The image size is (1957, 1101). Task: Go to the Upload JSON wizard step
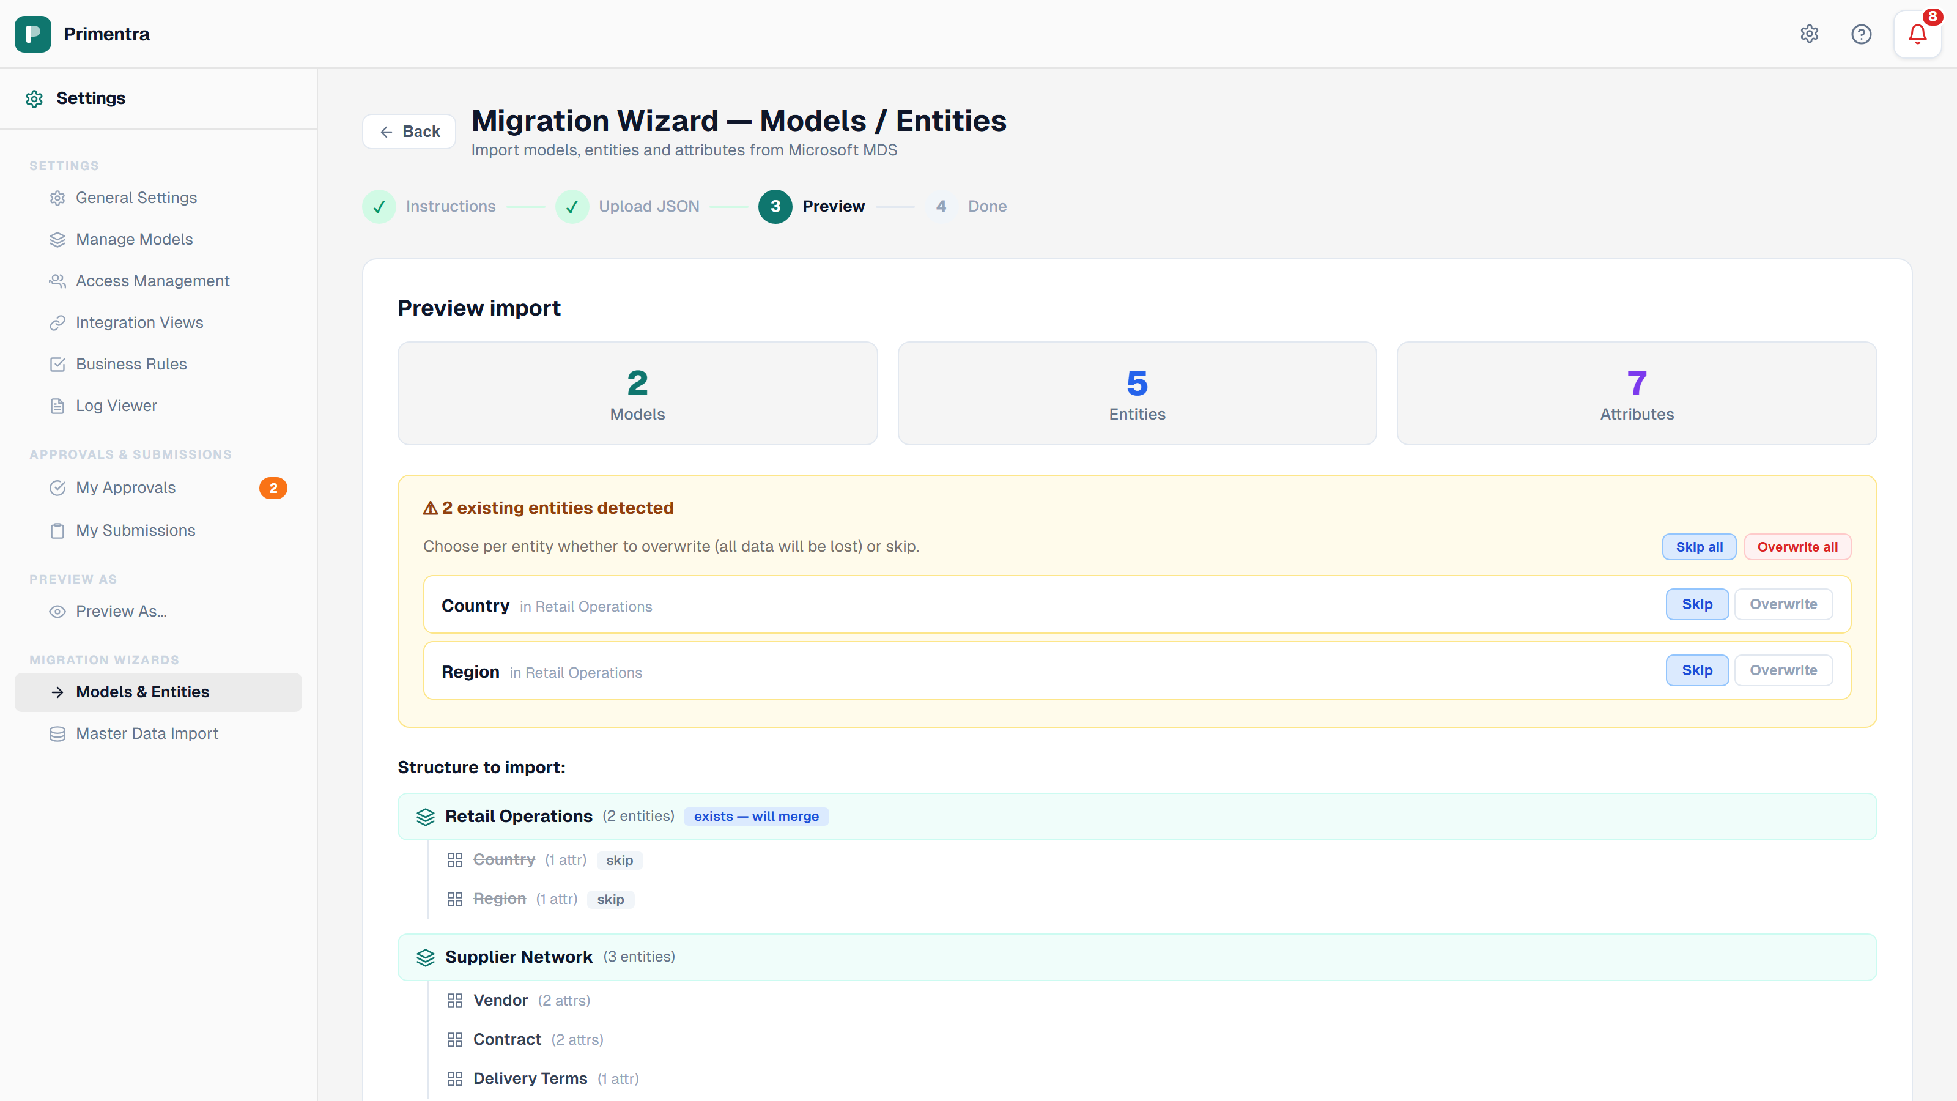[x=627, y=207]
